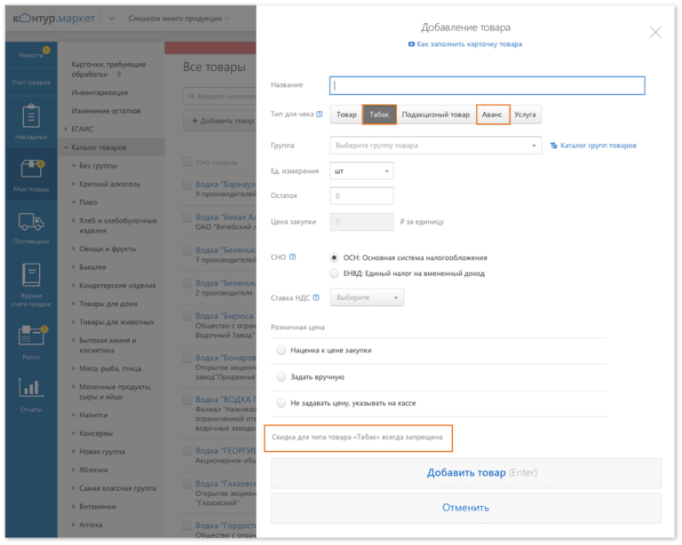Select Подакцизный товар receipt type

(435, 115)
